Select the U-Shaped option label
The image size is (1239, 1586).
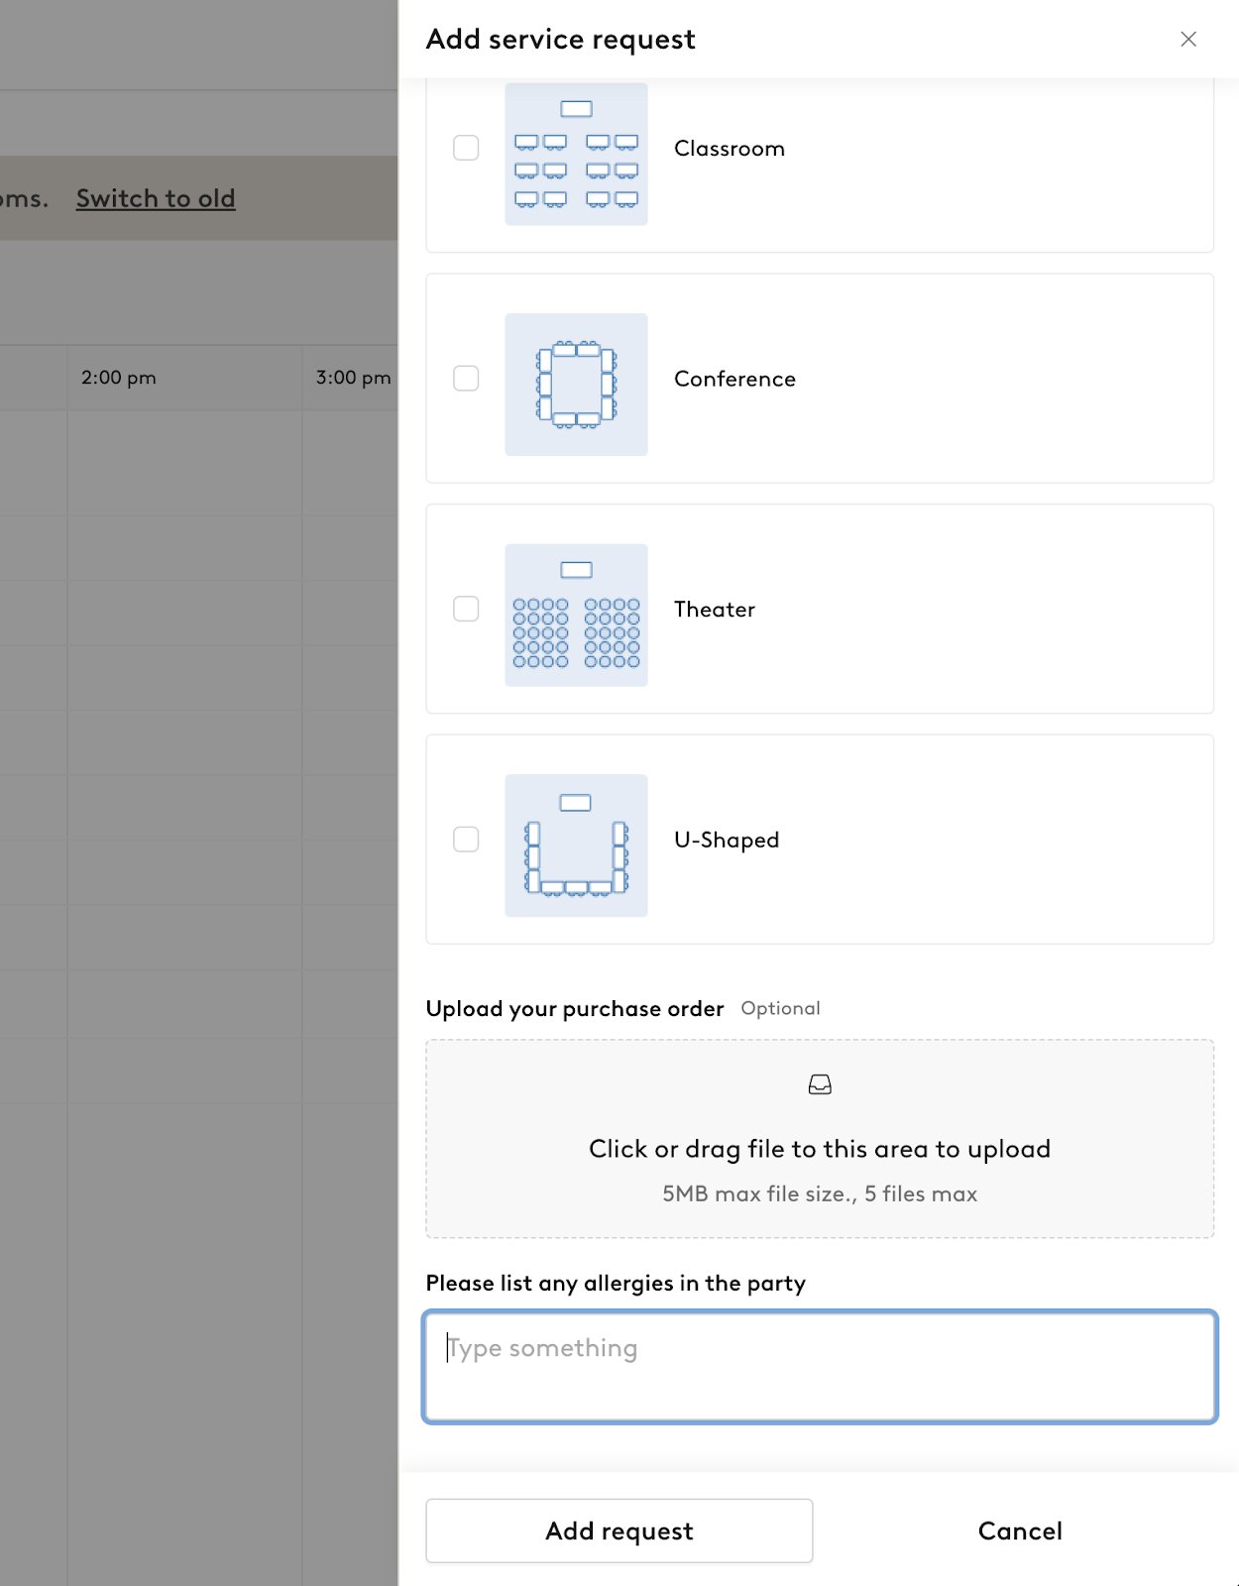(x=727, y=840)
